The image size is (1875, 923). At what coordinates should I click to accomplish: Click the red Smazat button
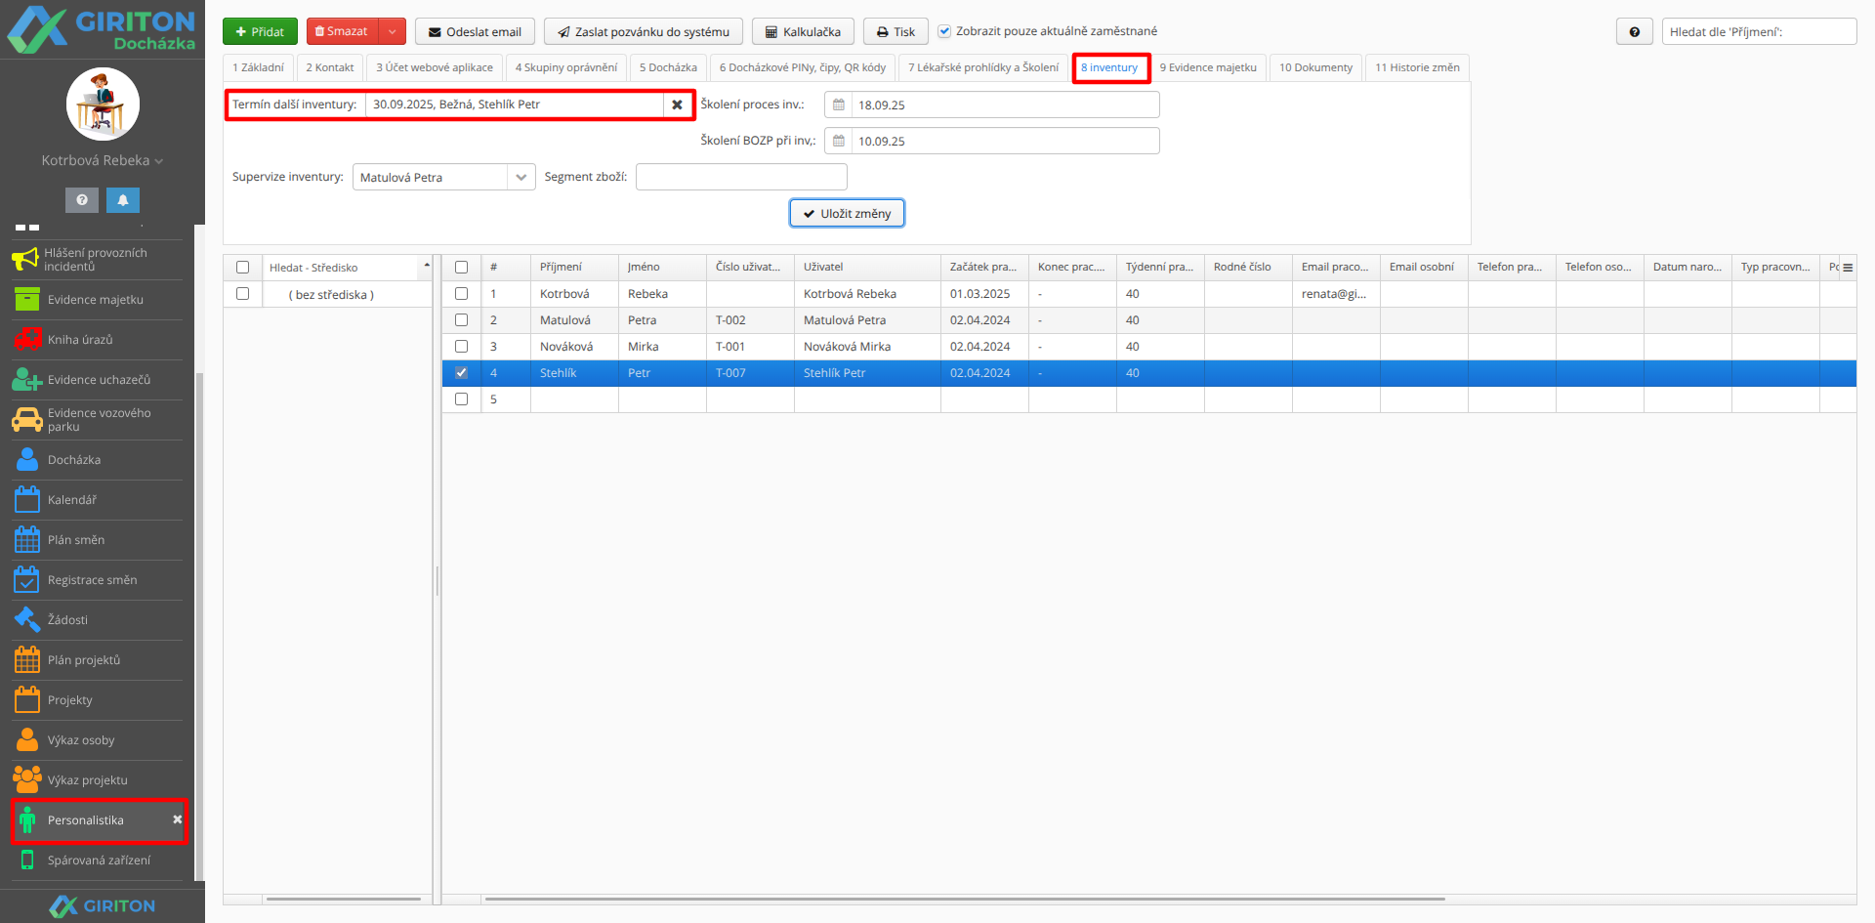coord(343,32)
